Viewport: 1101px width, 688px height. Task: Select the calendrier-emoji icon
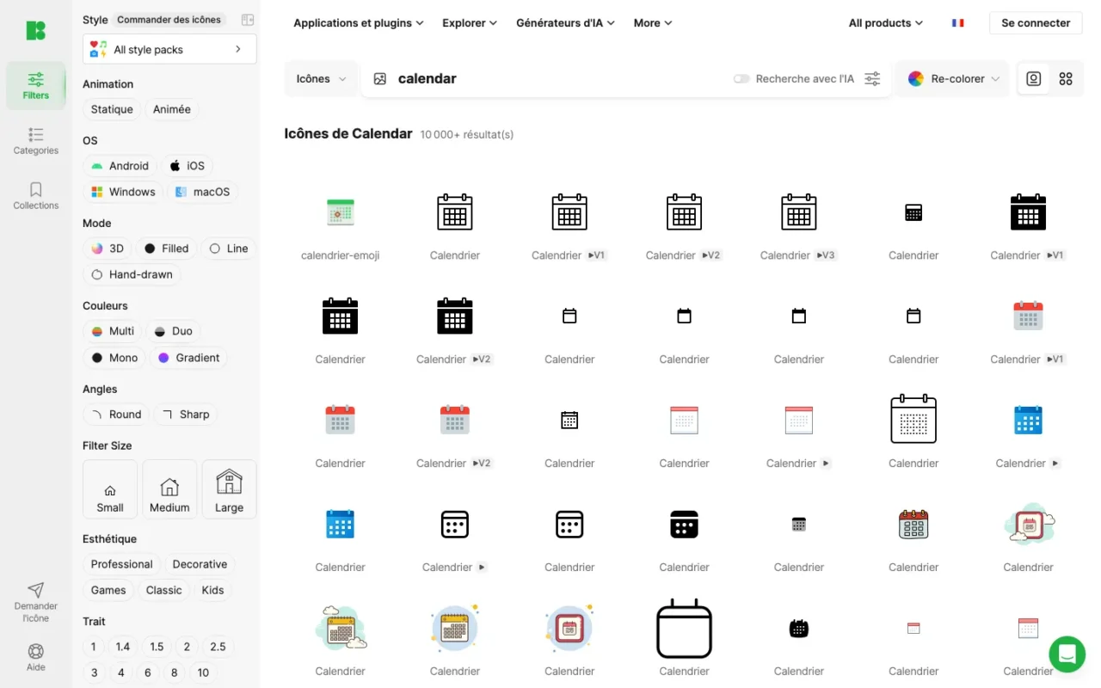click(341, 212)
